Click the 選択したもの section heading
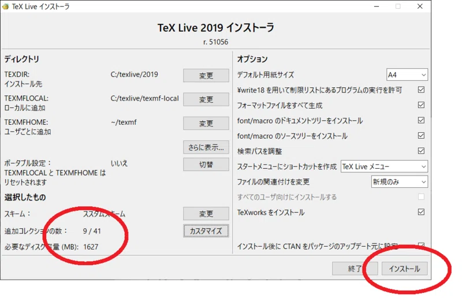This screenshot has width=462, height=301. point(25,197)
